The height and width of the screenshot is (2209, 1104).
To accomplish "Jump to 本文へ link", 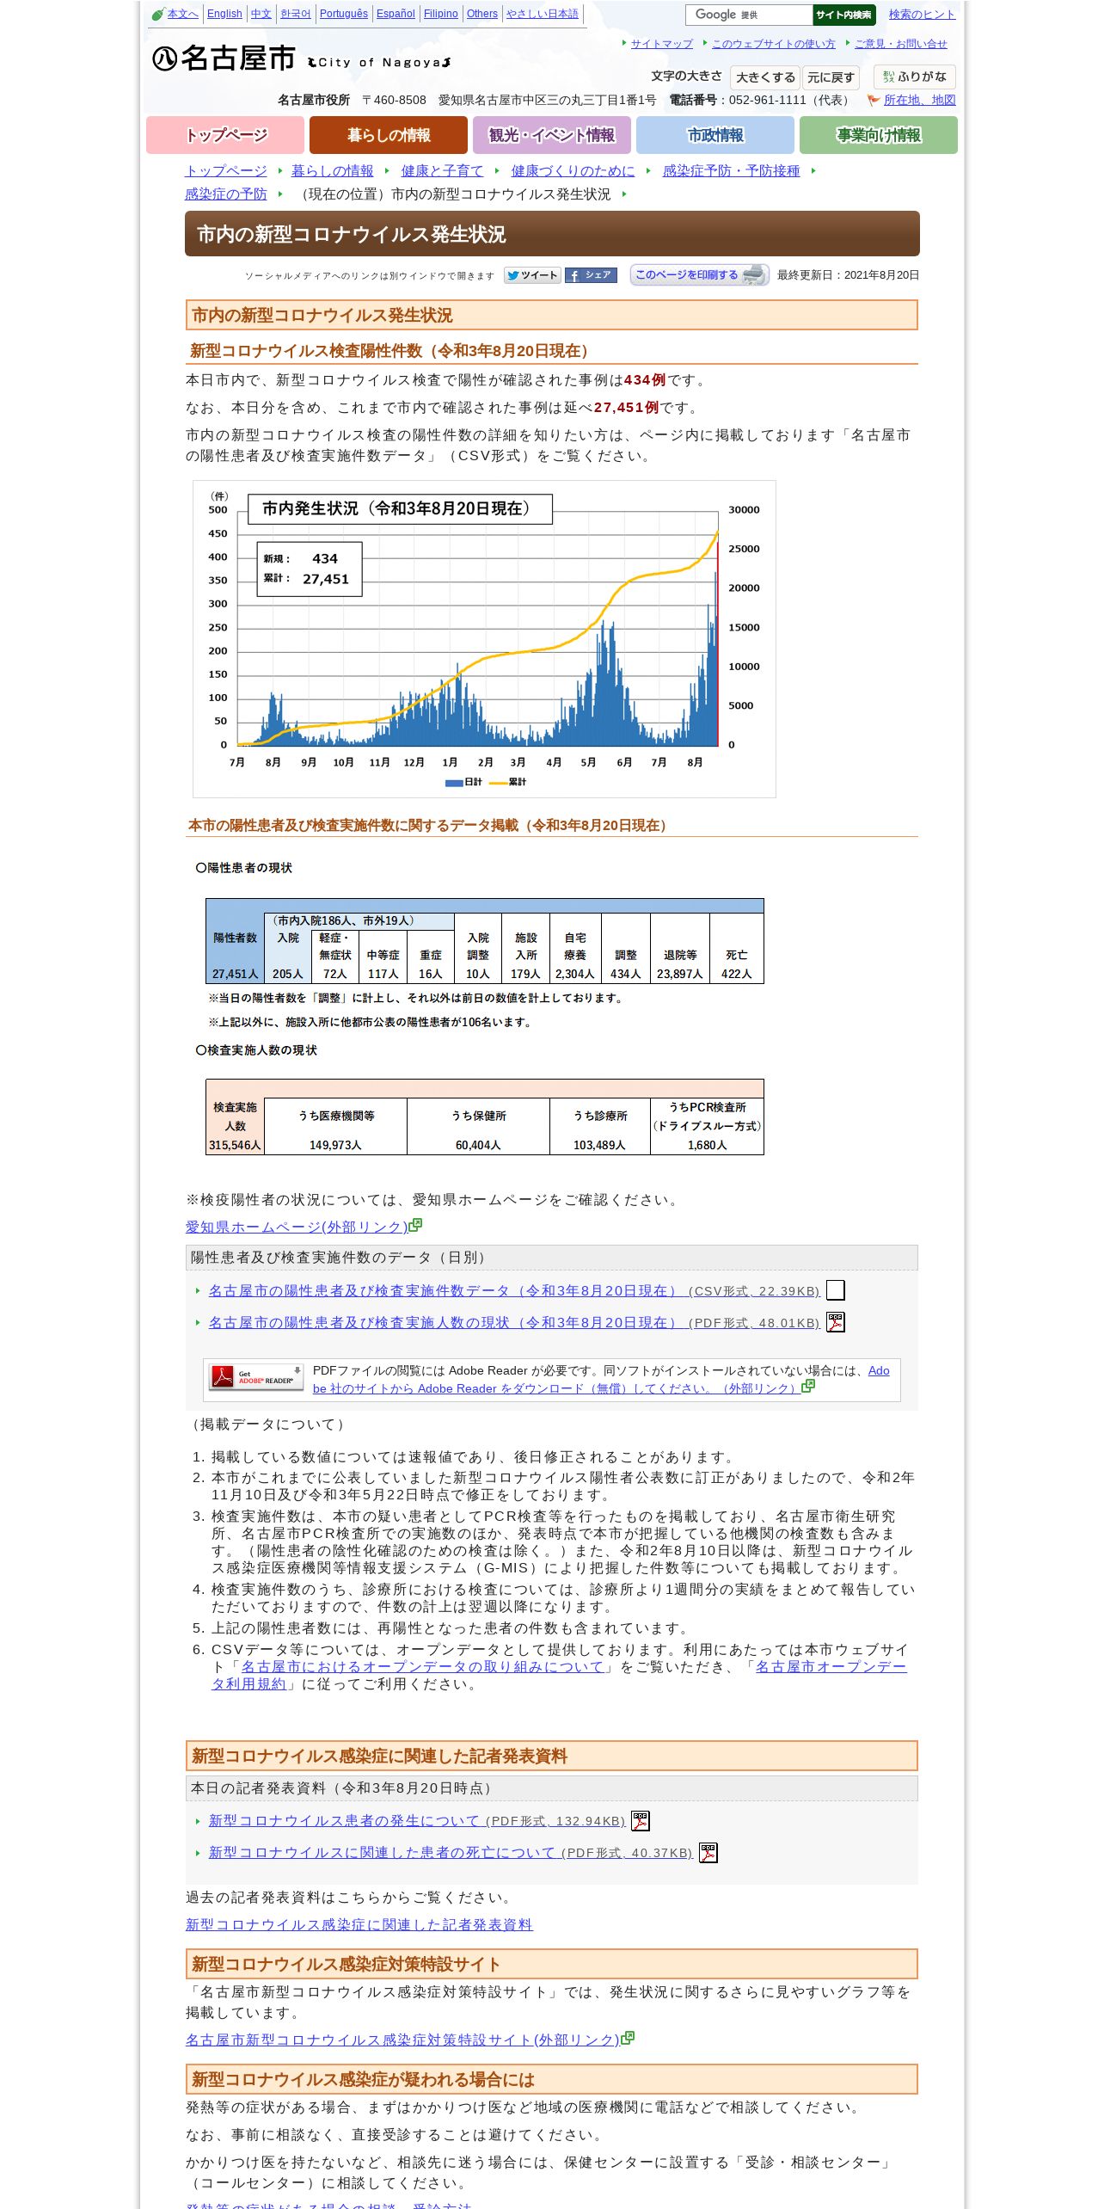I will (x=182, y=14).
